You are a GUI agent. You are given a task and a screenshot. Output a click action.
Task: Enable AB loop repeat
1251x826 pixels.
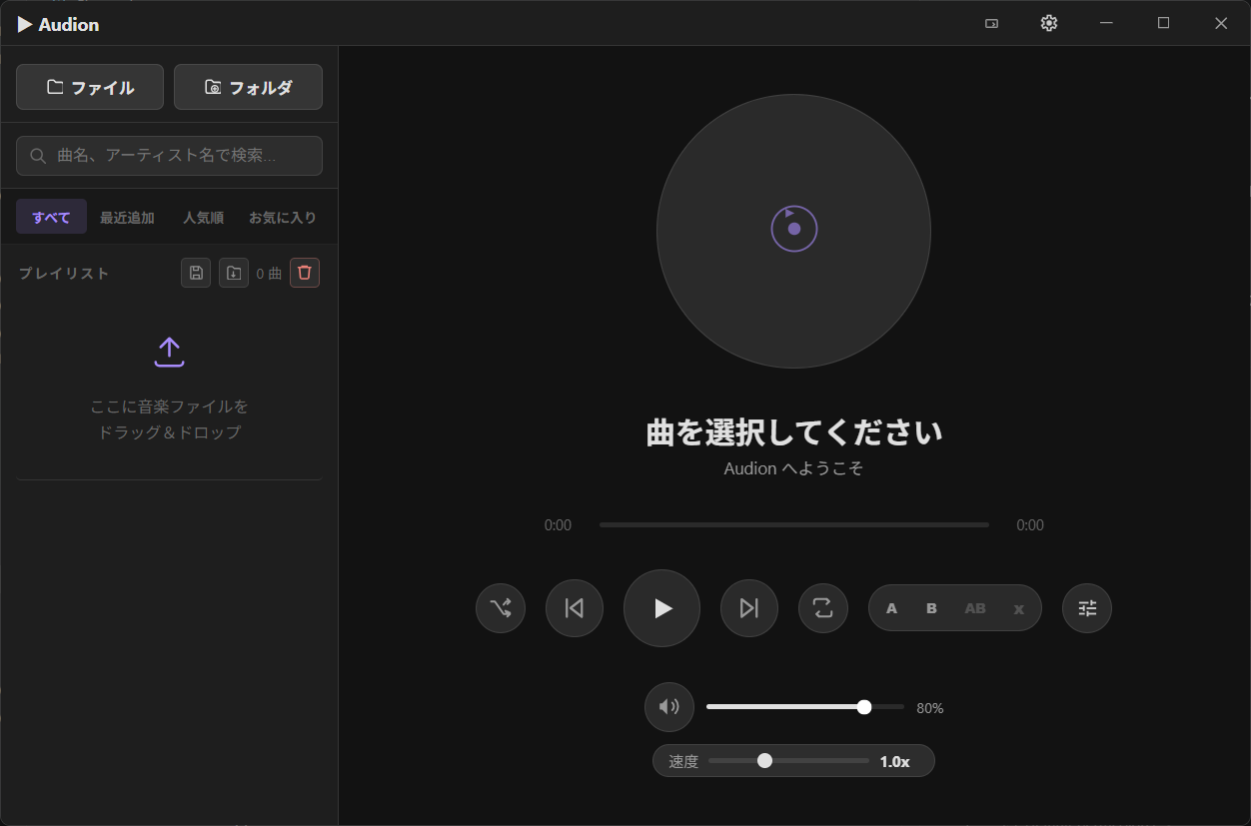pyautogui.click(x=975, y=608)
